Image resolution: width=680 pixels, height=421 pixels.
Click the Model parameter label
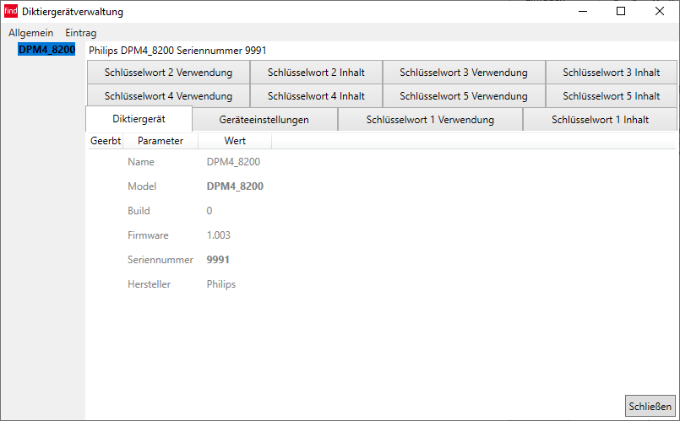142,186
